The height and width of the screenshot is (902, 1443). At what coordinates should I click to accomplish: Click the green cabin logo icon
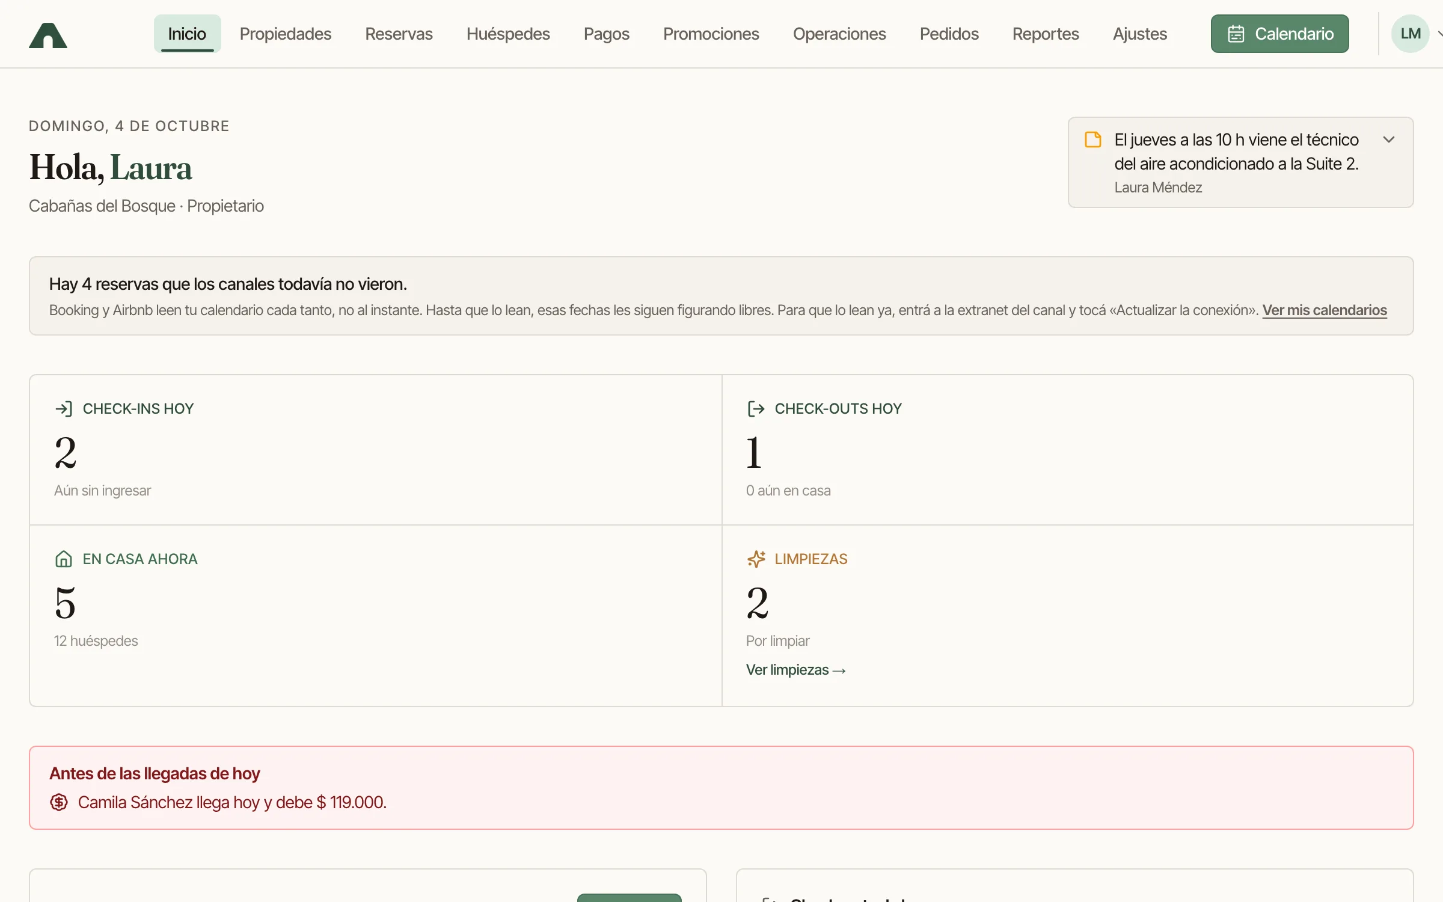pos(48,35)
